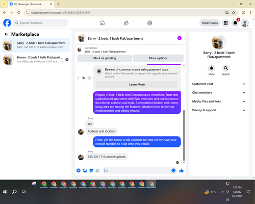Click More options button
Screen dimensions: 255x204
point(158,58)
